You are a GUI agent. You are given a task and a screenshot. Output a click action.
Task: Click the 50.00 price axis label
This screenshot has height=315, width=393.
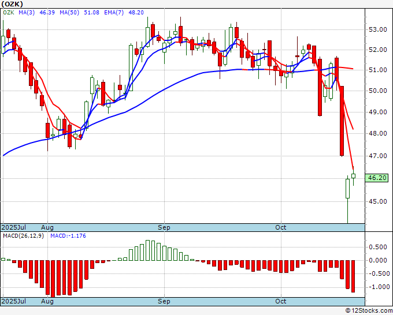point(378,91)
